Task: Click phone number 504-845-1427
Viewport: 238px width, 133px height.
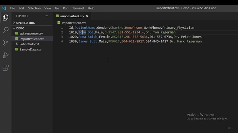Action: click(157, 41)
